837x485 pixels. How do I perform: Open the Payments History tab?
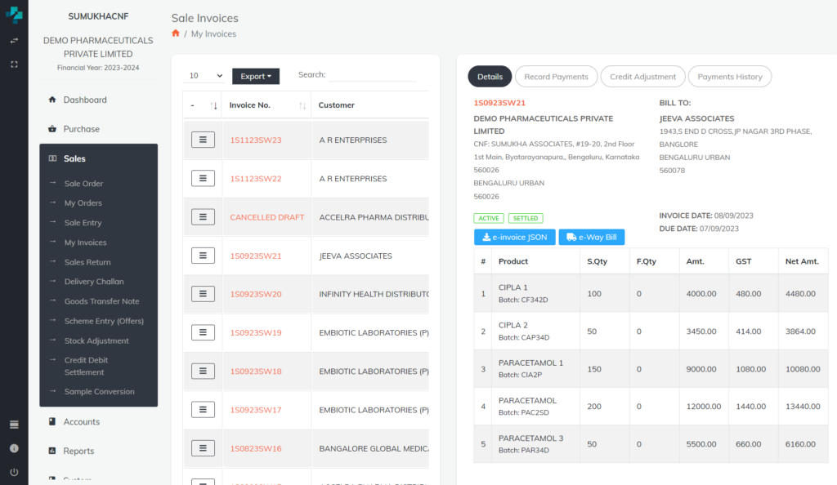coord(730,77)
